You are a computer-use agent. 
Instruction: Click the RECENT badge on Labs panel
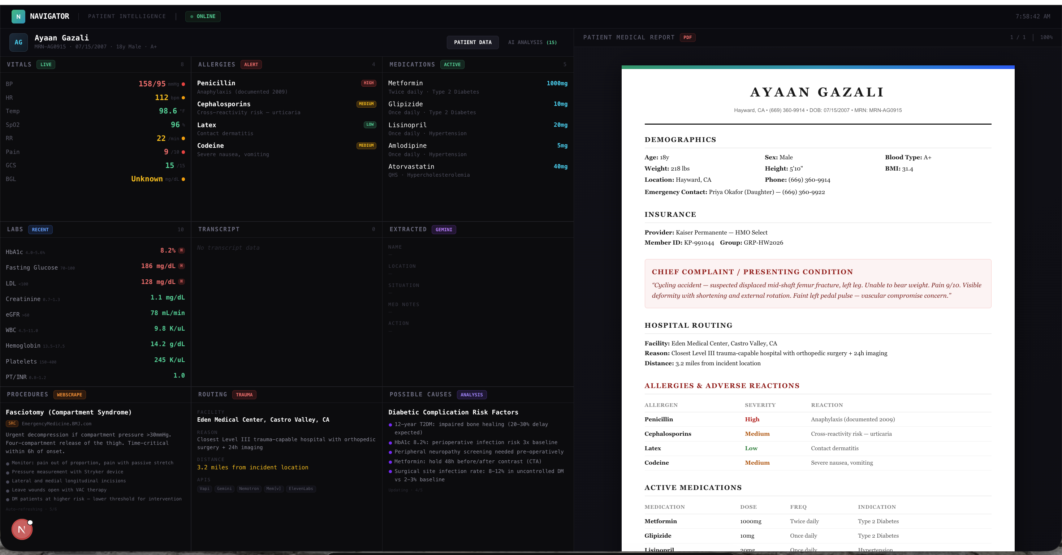pyautogui.click(x=40, y=230)
